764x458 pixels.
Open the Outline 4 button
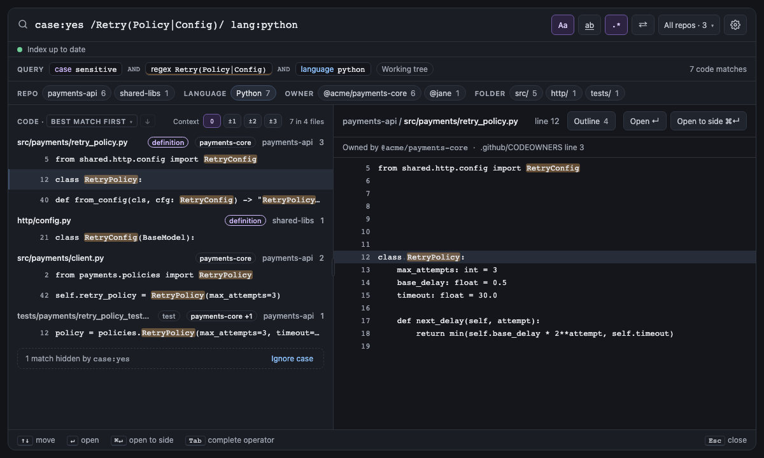click(591, 121)
